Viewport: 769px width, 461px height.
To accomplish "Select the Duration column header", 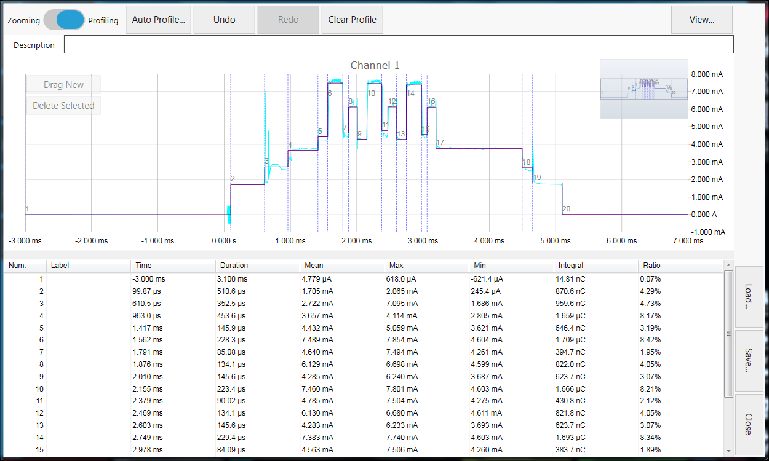I will [x=258, y=266].
